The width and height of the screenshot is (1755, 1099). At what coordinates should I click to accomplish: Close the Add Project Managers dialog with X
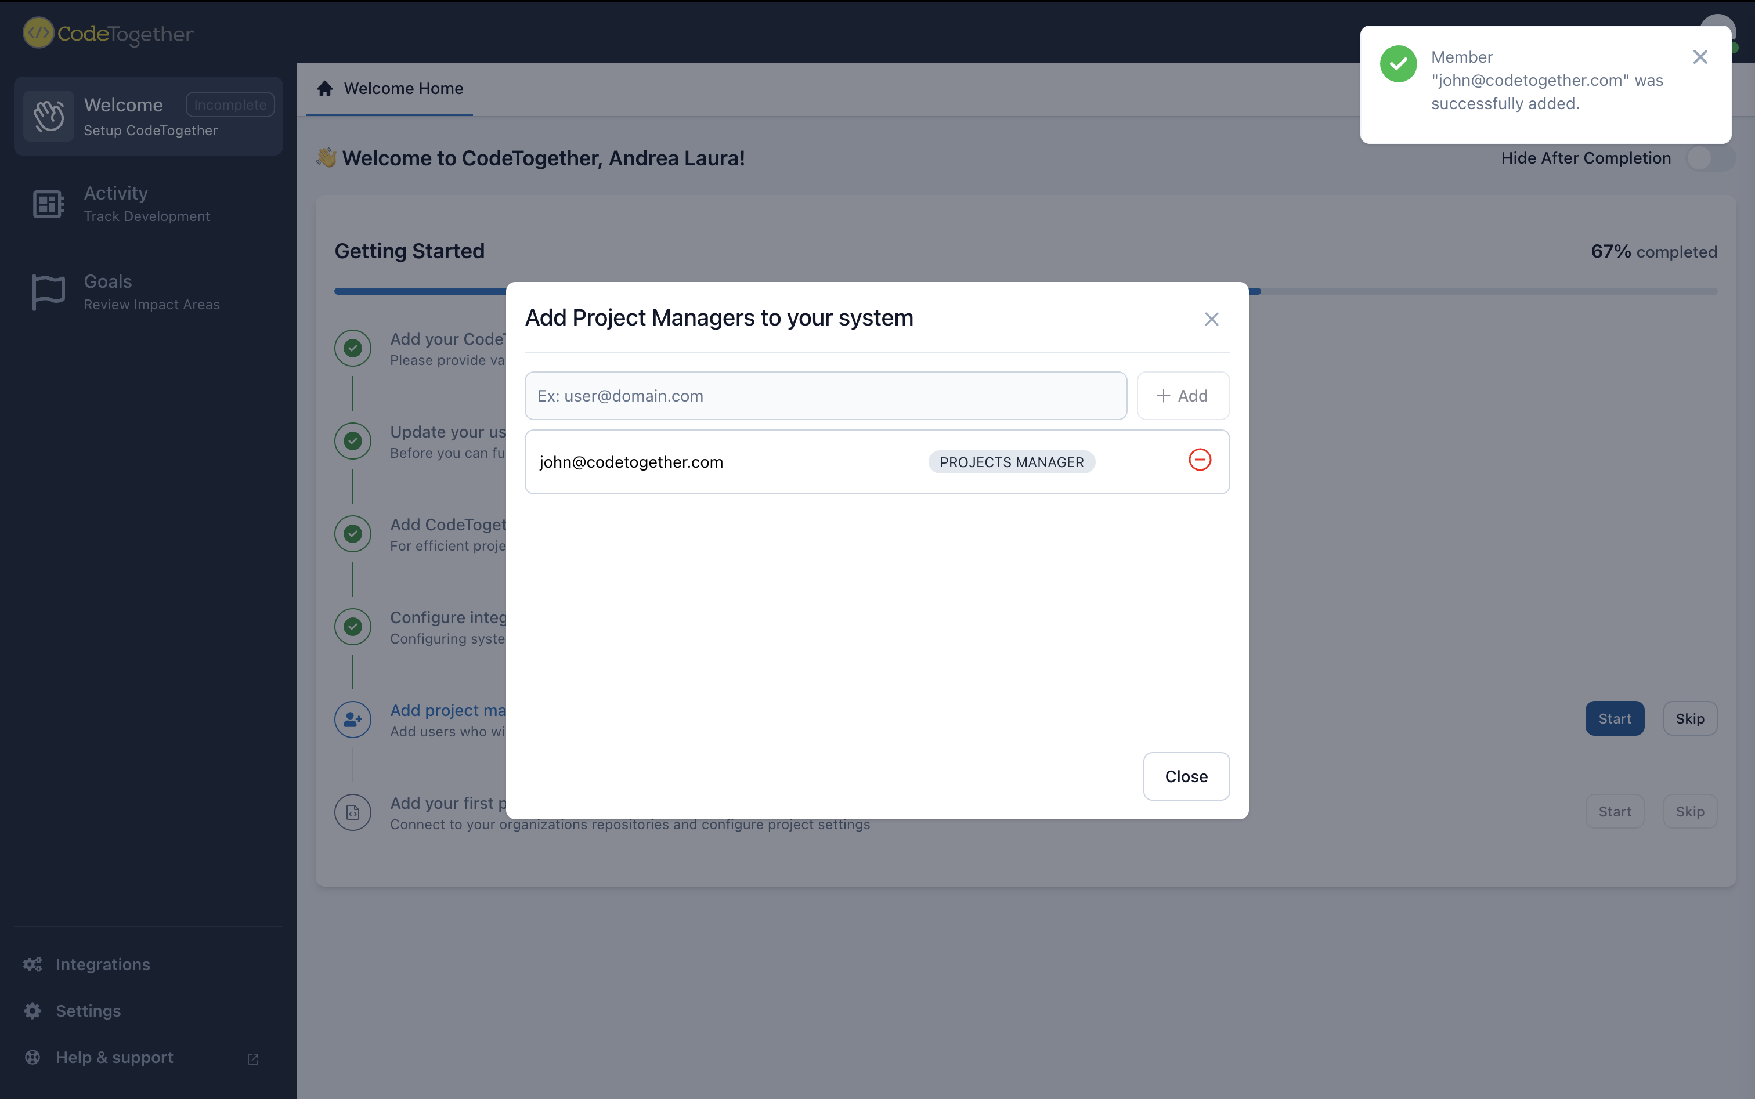click(x=1211, y=319)
